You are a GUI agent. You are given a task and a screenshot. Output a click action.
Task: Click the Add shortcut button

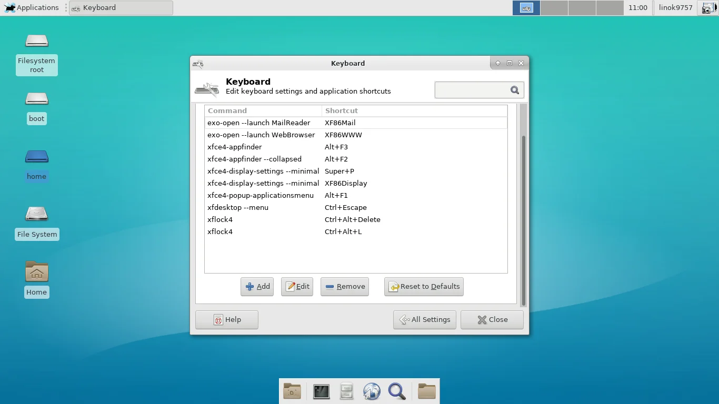pyautogui.click(x=257, y=287)
